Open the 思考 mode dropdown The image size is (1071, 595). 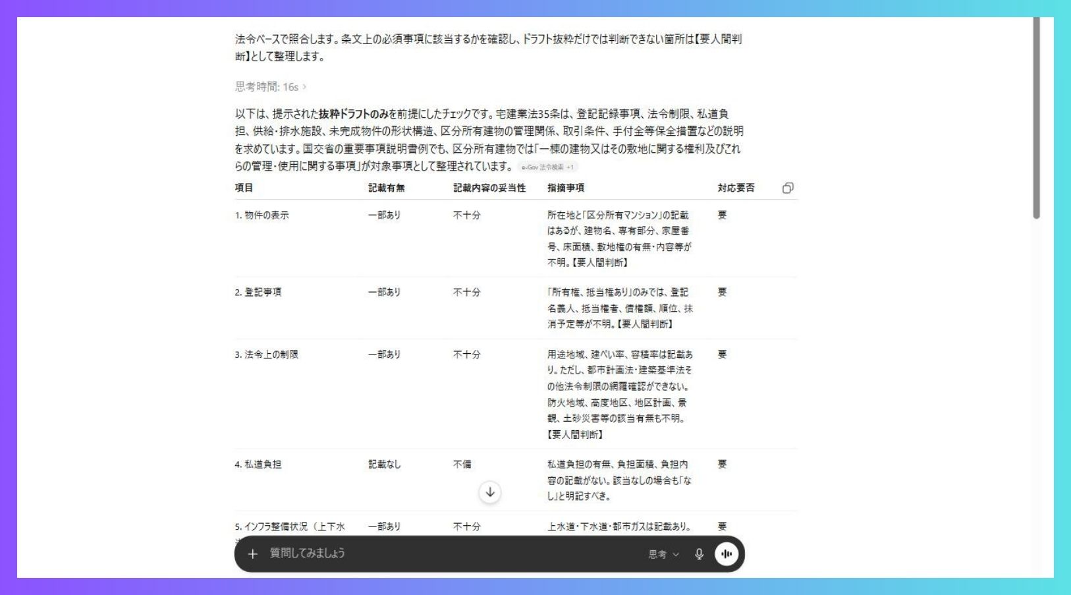[x=663, y=554]
